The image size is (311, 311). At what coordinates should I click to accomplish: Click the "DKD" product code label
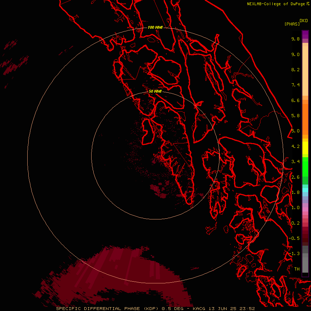click(x=303, y=21)
